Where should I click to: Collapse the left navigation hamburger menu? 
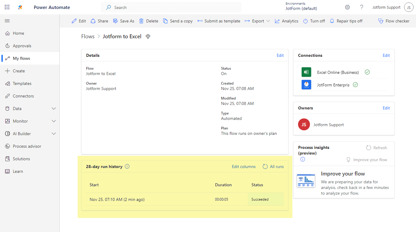tap(7, 21)
